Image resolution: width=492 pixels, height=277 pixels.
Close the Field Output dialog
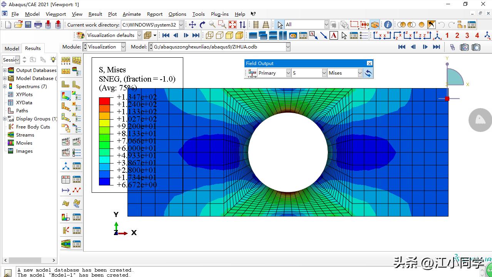369,63
